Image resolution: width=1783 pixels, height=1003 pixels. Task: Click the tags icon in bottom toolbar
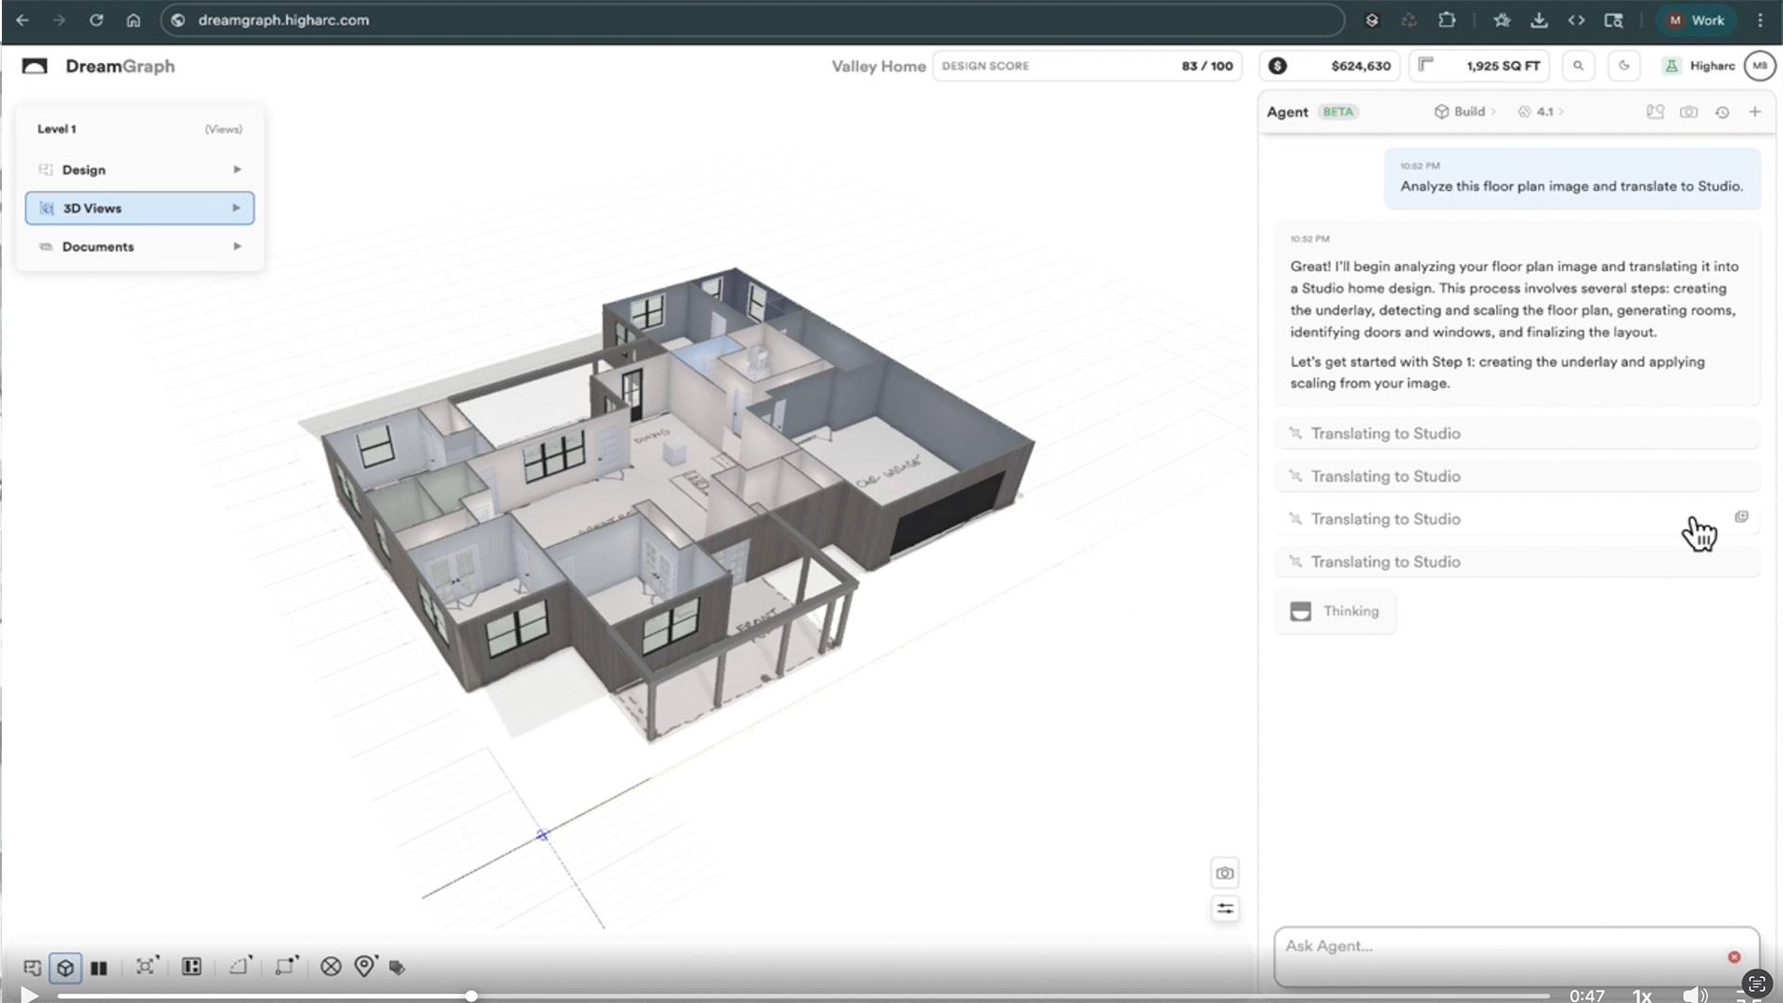coord(397,968)
